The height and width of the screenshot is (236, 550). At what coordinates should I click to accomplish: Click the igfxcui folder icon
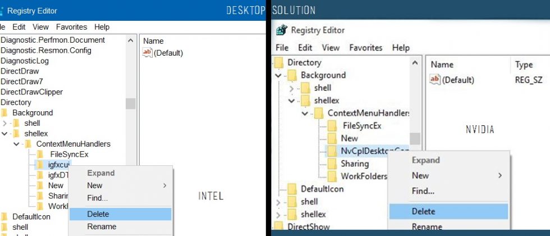pos(40,164)
